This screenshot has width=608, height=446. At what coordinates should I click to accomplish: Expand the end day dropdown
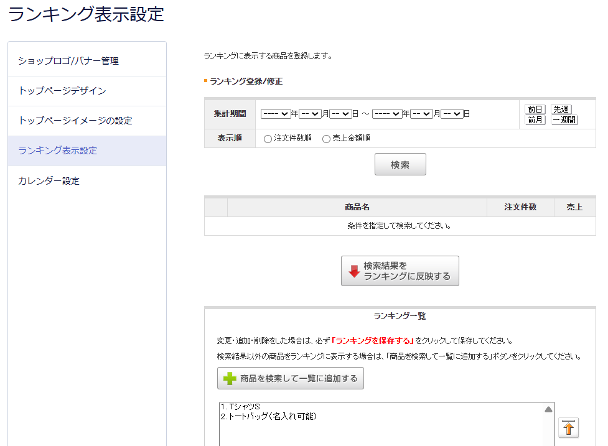click(452, 114)
